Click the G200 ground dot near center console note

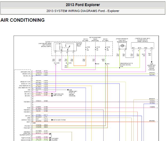click(68, 90)
